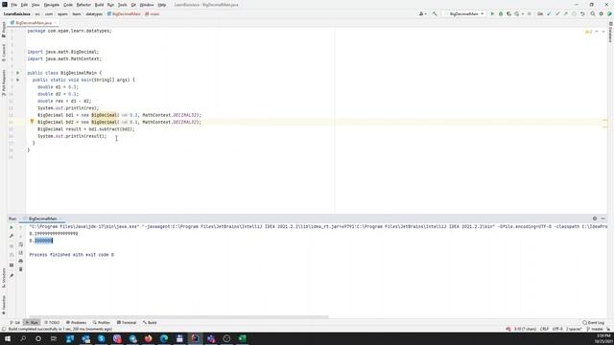Image resolution: width=614 pixels, height=345 pixels.
Task: Click the datatypes breadcrumb
Action: (94, 13)
